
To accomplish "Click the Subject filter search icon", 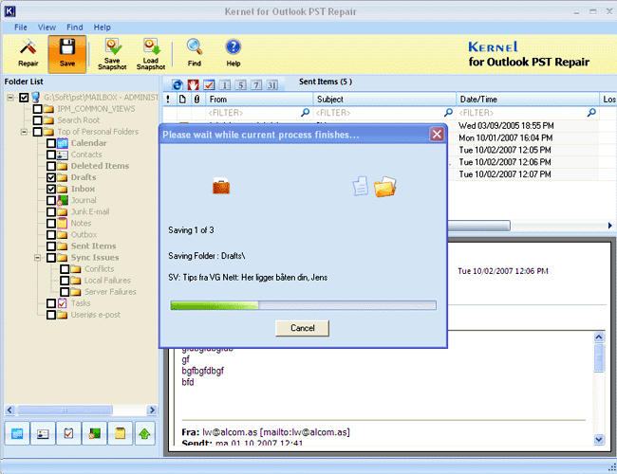I will 448,113.
